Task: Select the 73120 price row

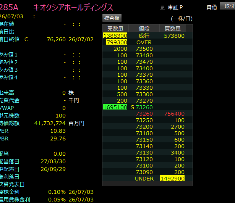Action: tap(147, 159)
